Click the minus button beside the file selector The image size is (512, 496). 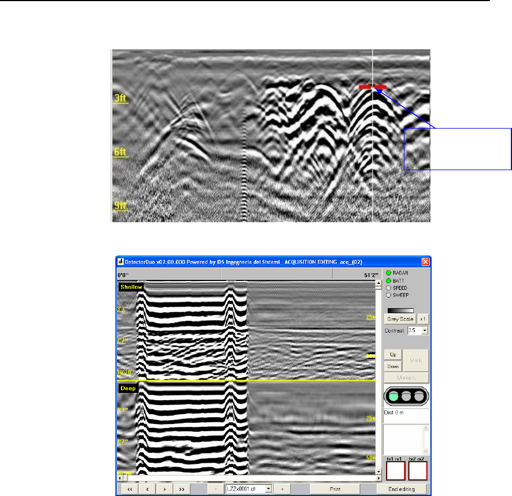[x=216, y=489]
